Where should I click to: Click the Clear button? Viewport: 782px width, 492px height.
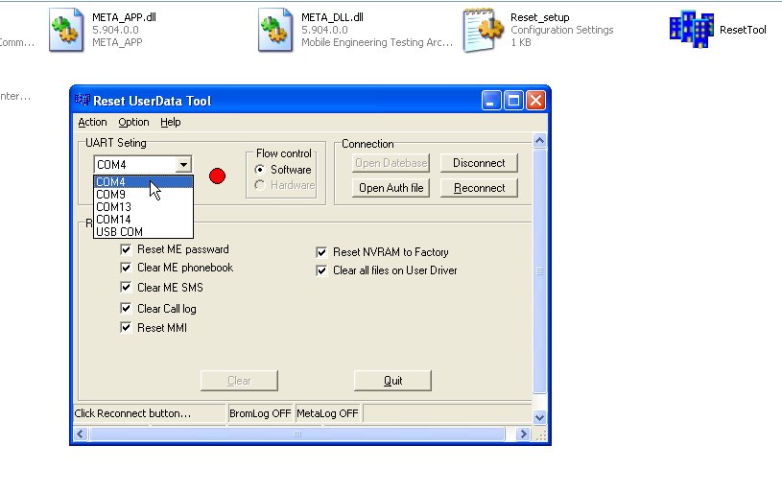(239, 381)
